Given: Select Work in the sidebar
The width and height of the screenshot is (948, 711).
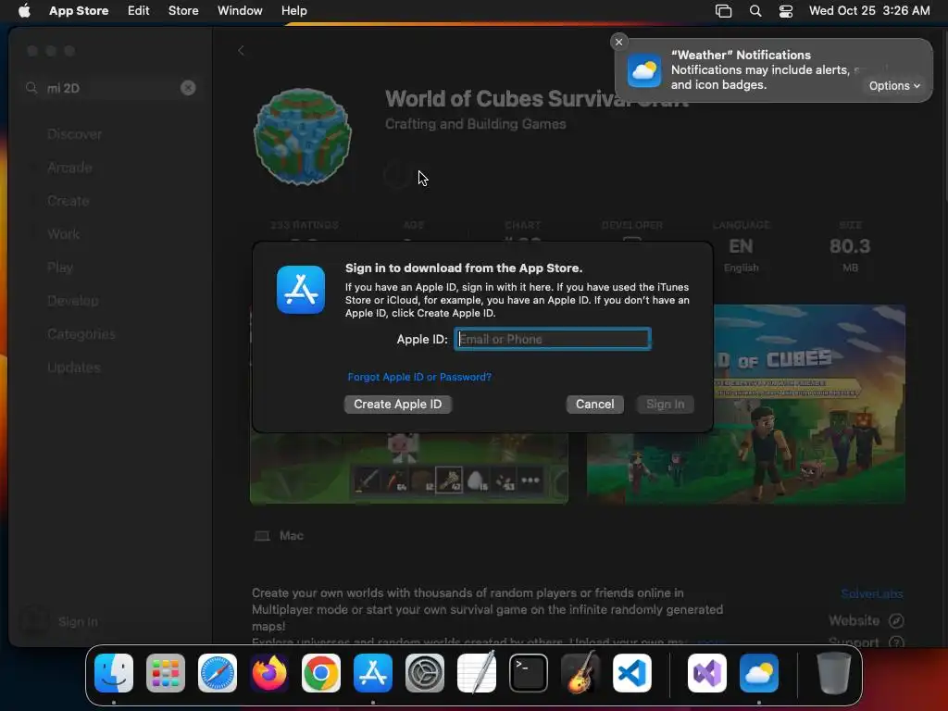Looking at the screenshot, I should click(64, 234).
